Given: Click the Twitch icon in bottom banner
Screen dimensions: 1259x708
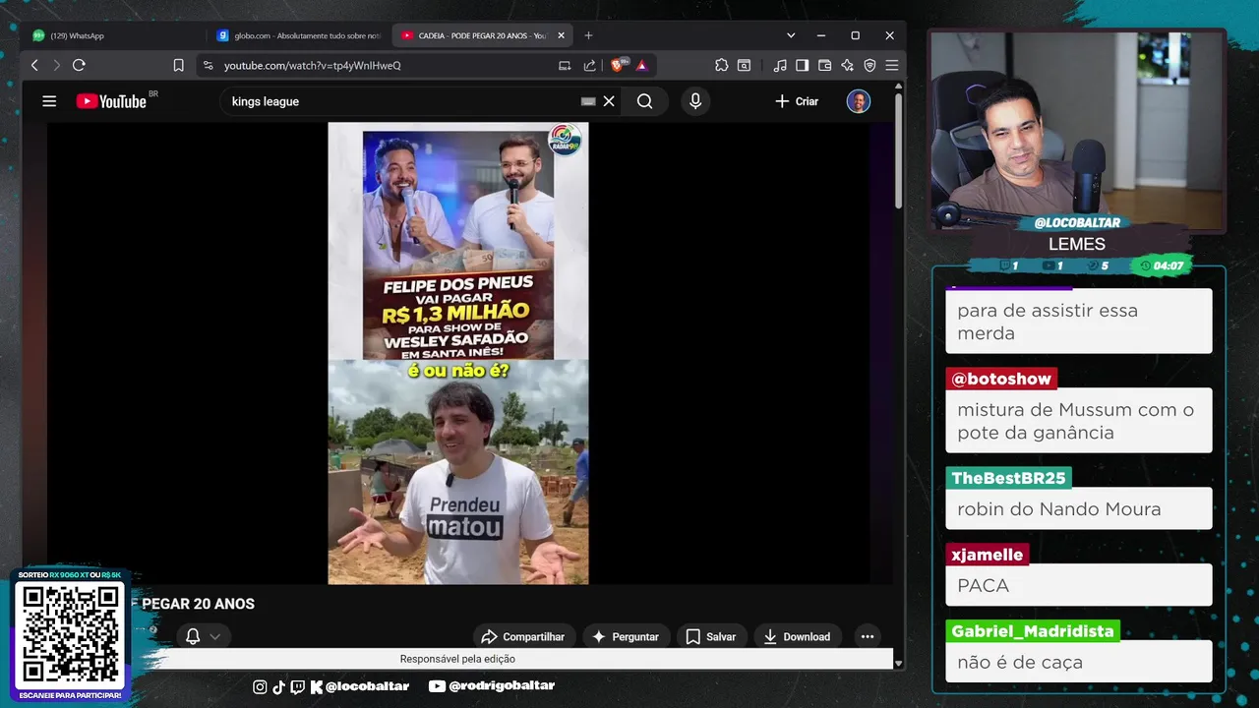Looking at the screenshot, I should coord(298,686).
